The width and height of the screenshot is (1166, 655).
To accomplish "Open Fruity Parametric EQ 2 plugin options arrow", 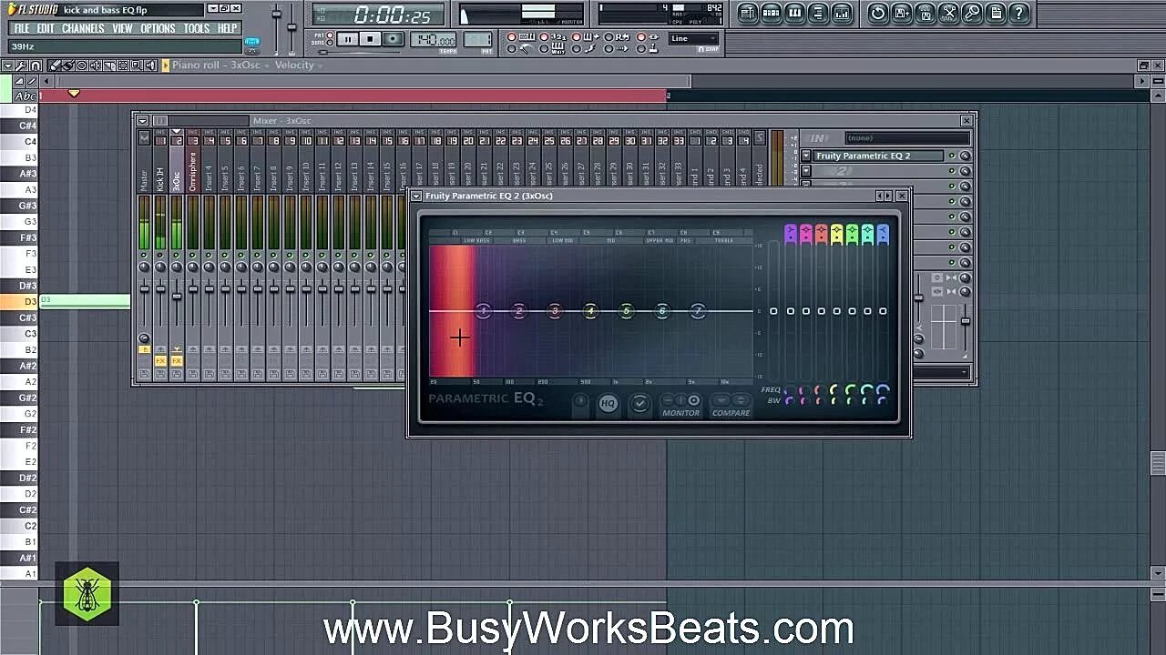I will tap(415, 196).
